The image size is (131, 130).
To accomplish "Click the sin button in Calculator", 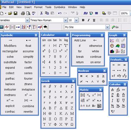I will [44, 40].
